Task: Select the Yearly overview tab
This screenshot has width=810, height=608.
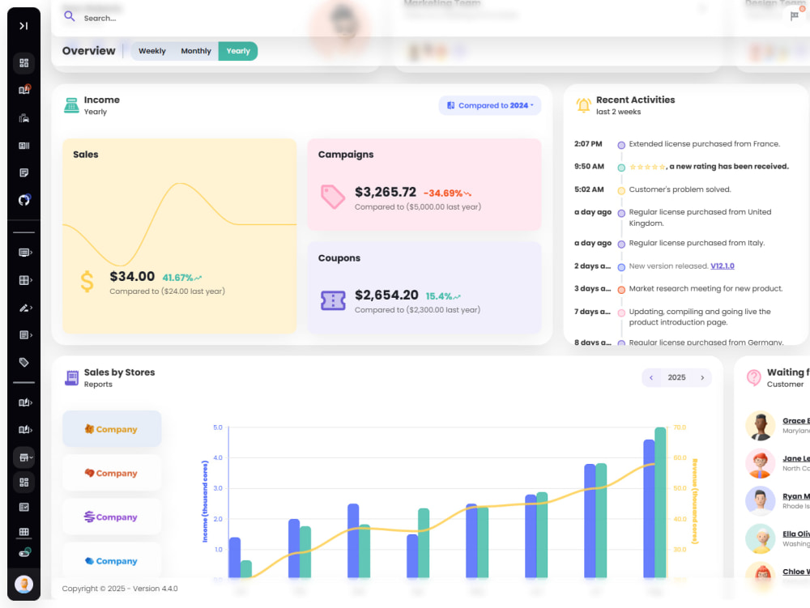Action: [238, 51]
